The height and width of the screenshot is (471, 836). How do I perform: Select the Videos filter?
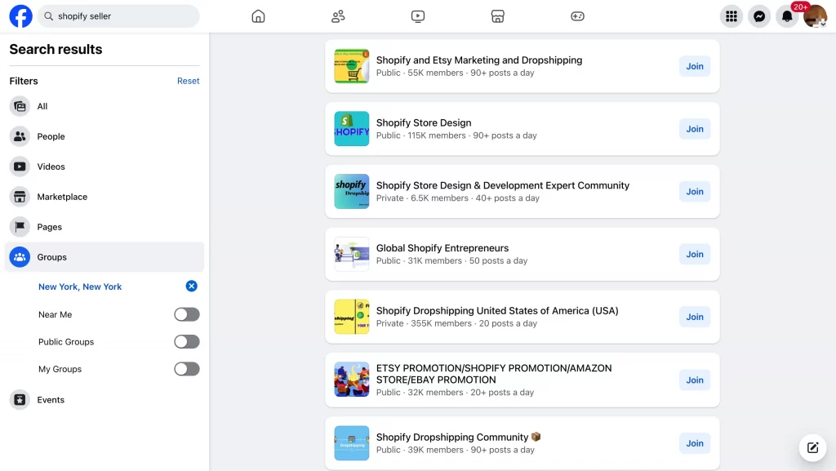click(x=104, y=167)
